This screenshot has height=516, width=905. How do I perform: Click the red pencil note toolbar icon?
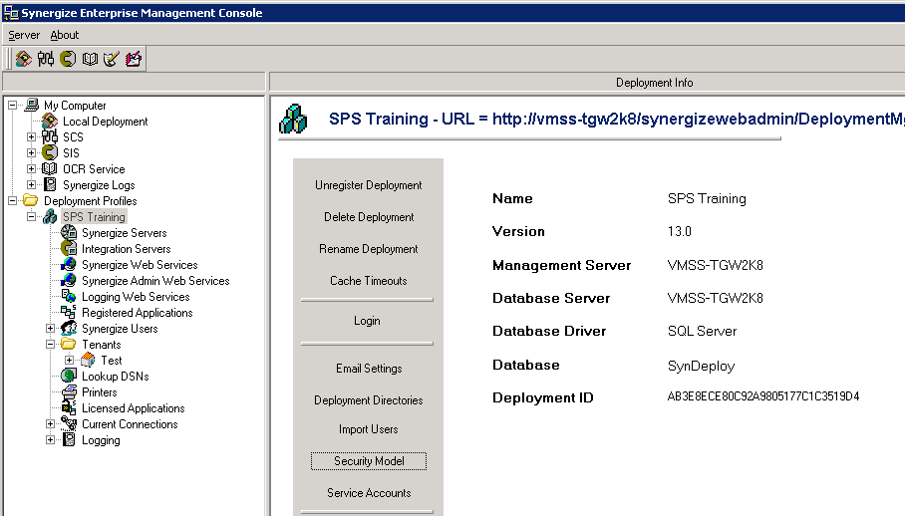134,59
